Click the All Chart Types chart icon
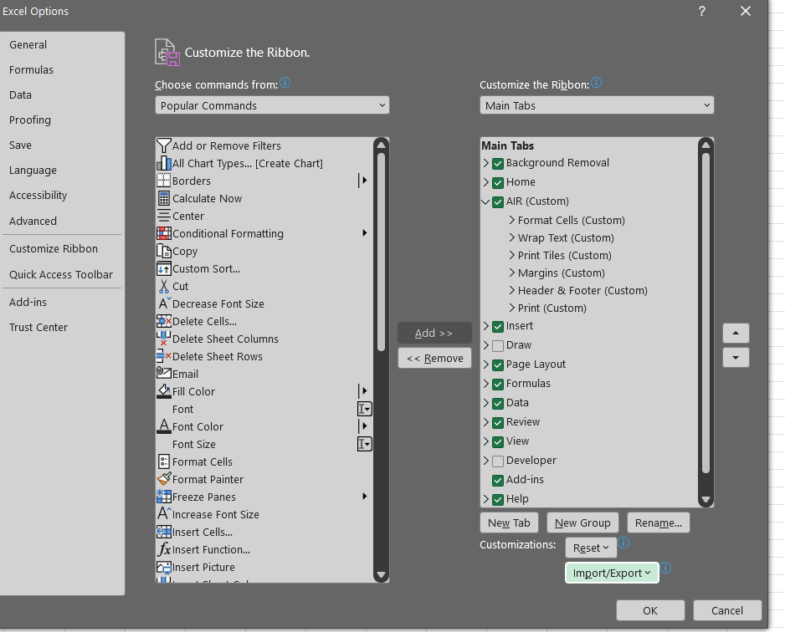The width and height of the screenshot is (785, 632). coord(164,164)
